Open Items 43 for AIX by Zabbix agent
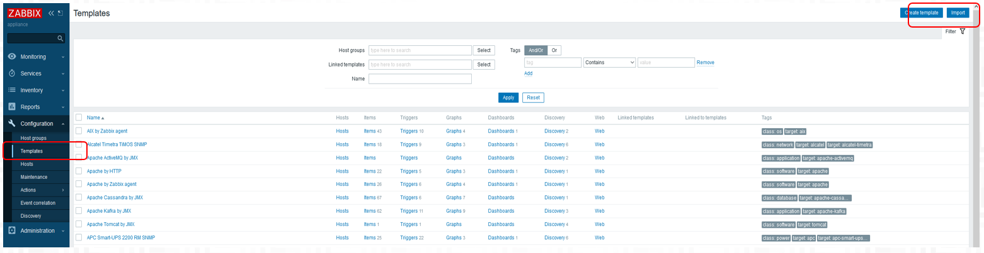Image resolution: width=984 pixels, height=253 pixels. [373, 131]
